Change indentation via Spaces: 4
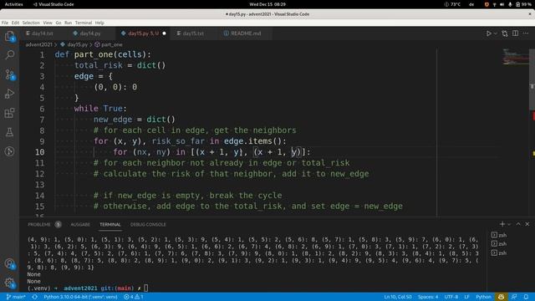Screen dimensions: 535x301 pyautogui.click(x=428, y=297)
